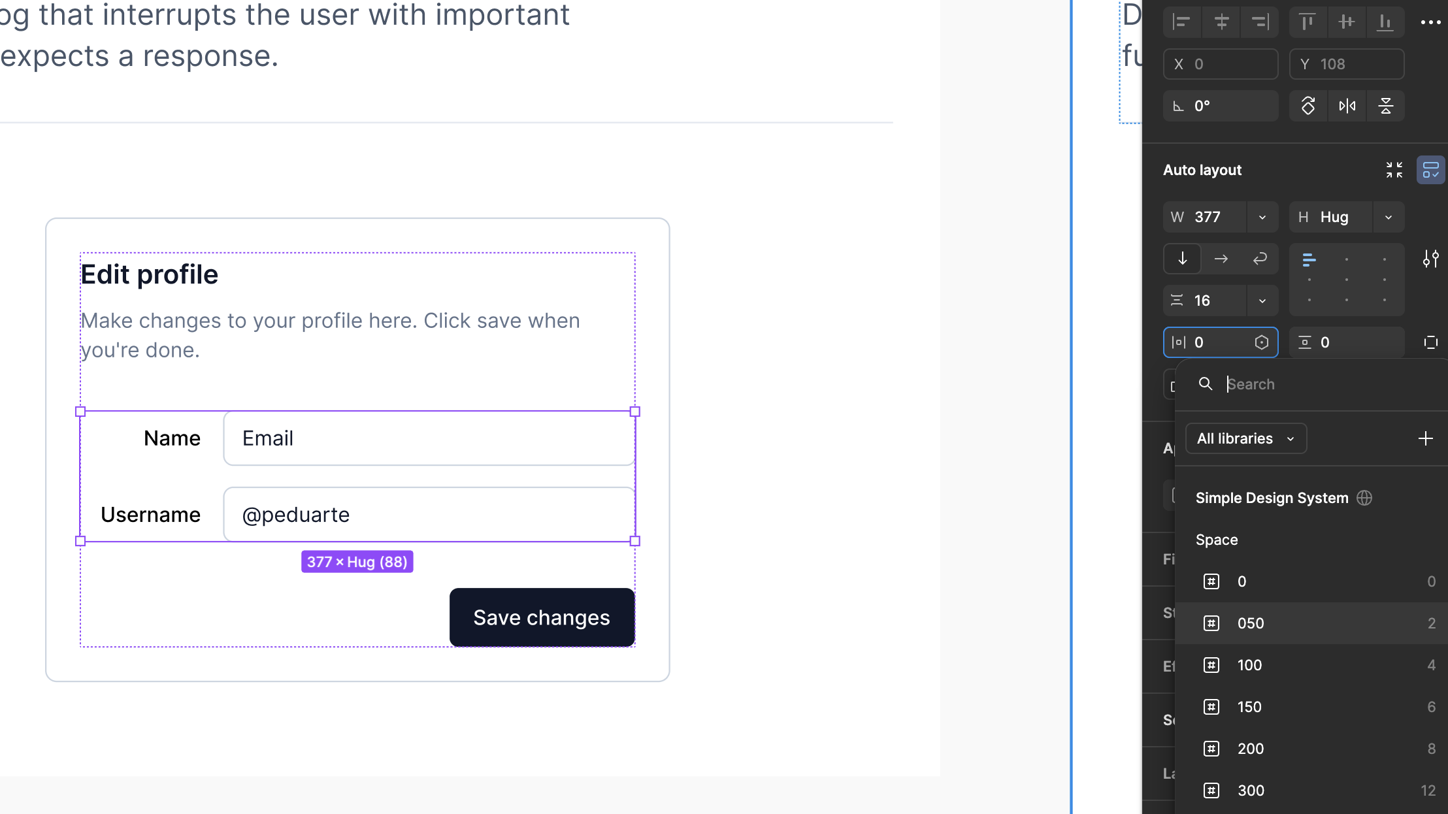Click plus to create new variable

pyautogui.click(x=1426, y=438)
